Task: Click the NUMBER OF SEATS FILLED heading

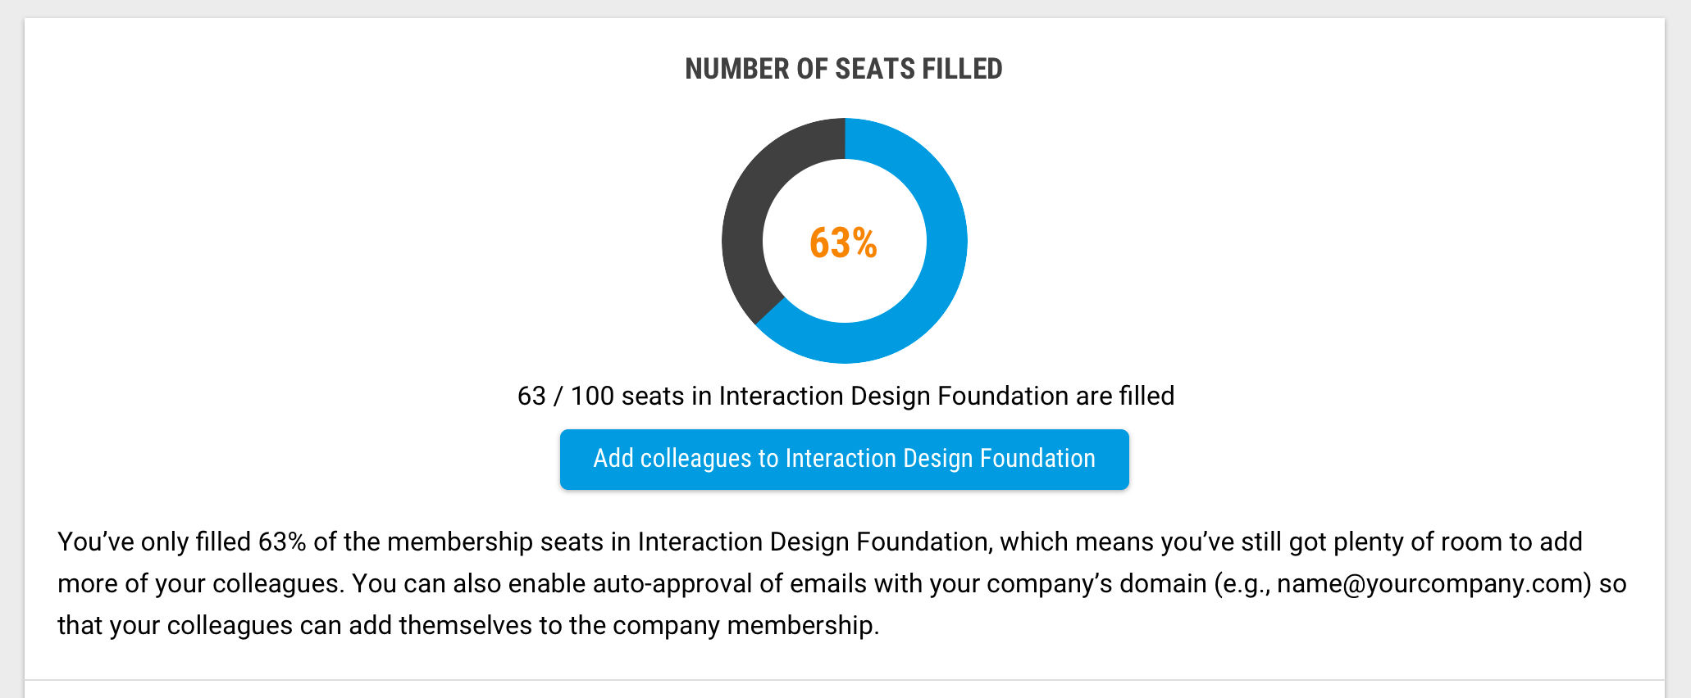Action: pyautogui.click(x=844, y=69)
